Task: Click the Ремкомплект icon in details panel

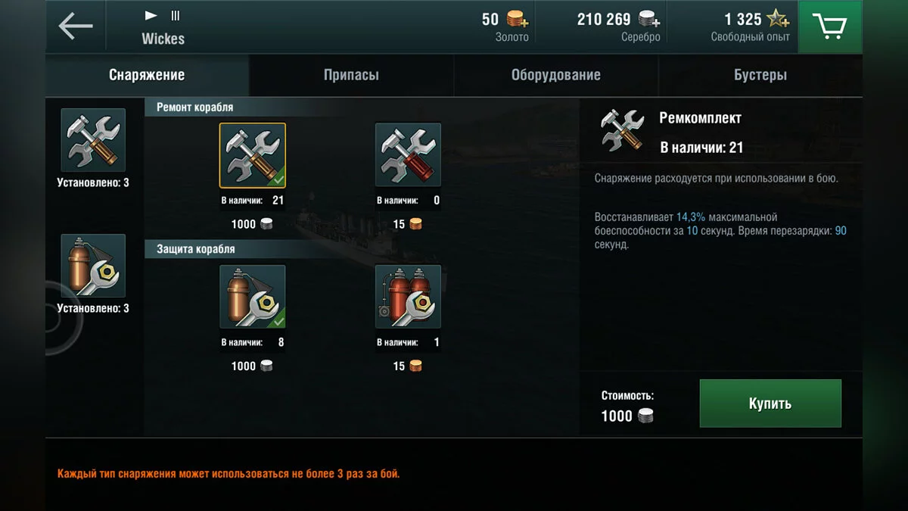Action: point(622,130)
